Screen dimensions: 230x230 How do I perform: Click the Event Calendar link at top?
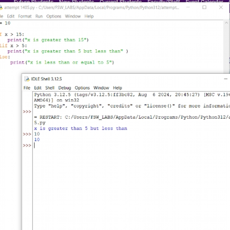coord(204,1)
